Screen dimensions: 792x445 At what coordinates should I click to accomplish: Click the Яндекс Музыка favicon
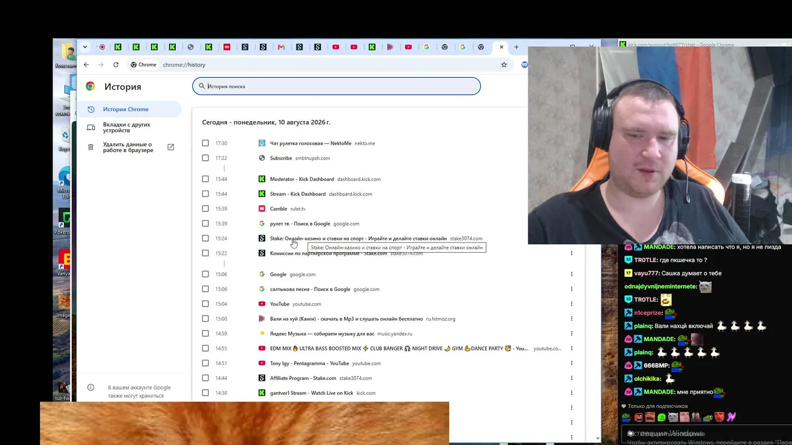point(262,334)
